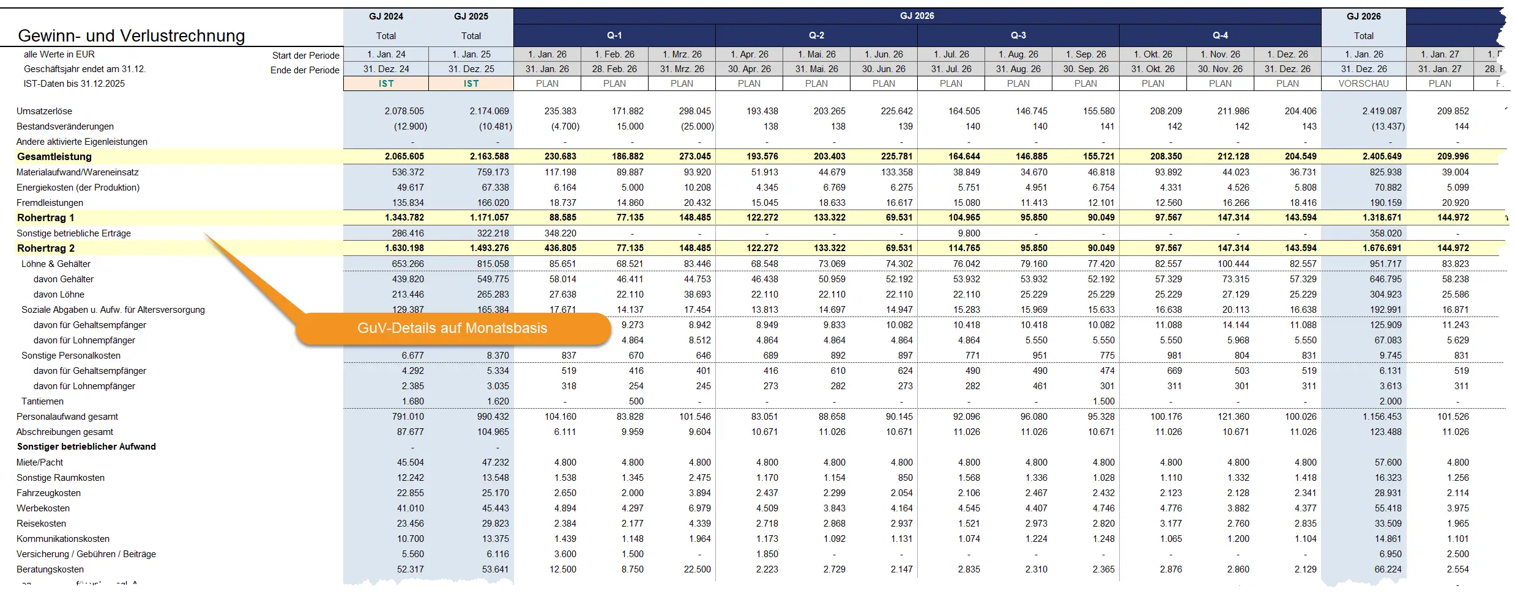
Task: Click the VORSCHAU status cell
Action: 1363,84
